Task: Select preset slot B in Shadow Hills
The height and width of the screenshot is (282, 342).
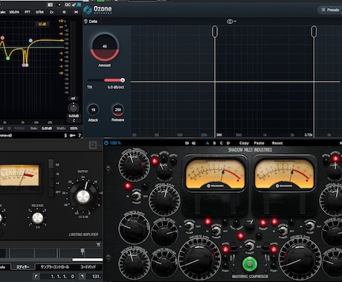Action: tap(215, 143)
